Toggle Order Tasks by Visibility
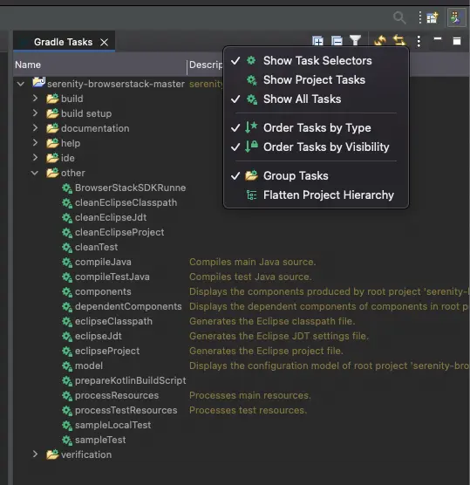Viewport: 470px width, 485px height. pos(316,147)
